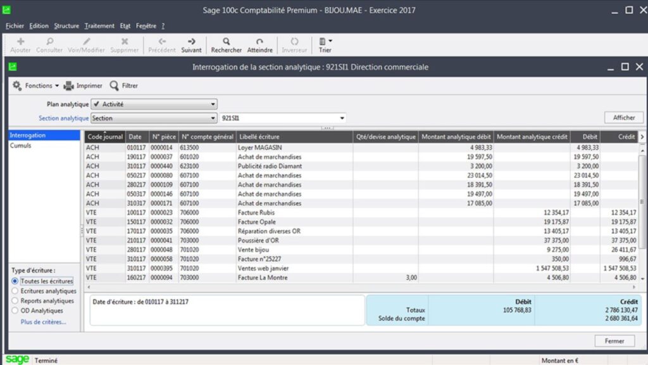
Task: Click the Consulter magnifier icon
Action: [x=49, y=41]
